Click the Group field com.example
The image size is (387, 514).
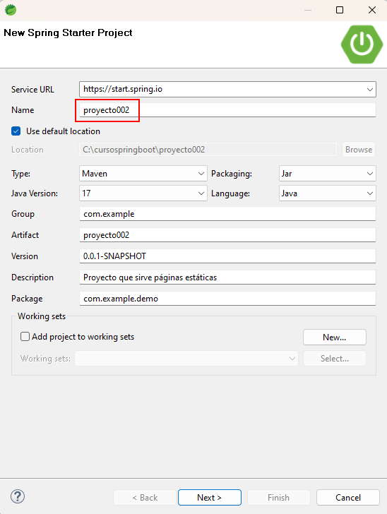pos(227,214)
